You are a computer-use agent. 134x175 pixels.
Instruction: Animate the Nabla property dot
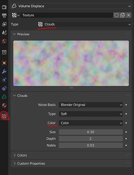pos(126,145)
